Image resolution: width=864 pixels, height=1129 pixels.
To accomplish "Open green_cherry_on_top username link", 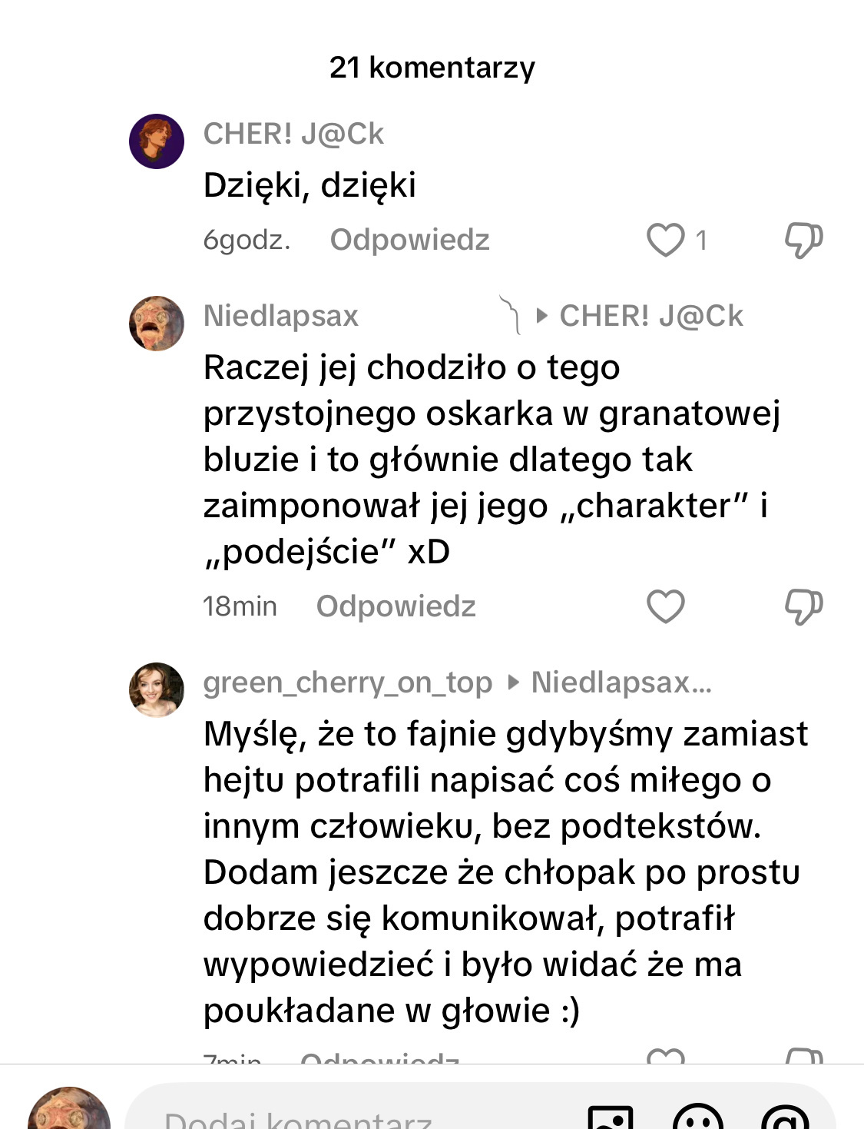I will coord(347,682).
